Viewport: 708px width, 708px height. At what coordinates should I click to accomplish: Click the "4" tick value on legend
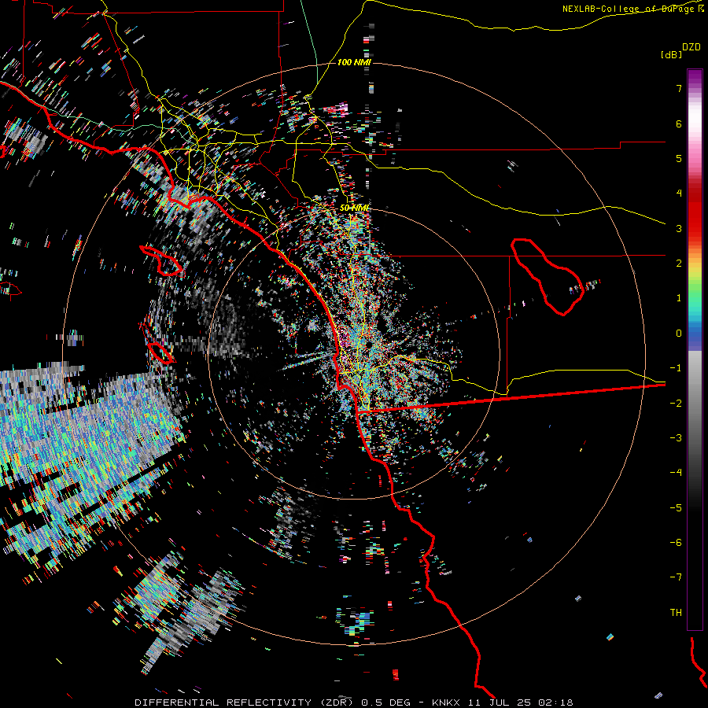coord(679,194)
